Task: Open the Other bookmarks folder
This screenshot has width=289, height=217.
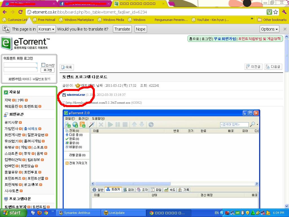Action: pos(272,20)
